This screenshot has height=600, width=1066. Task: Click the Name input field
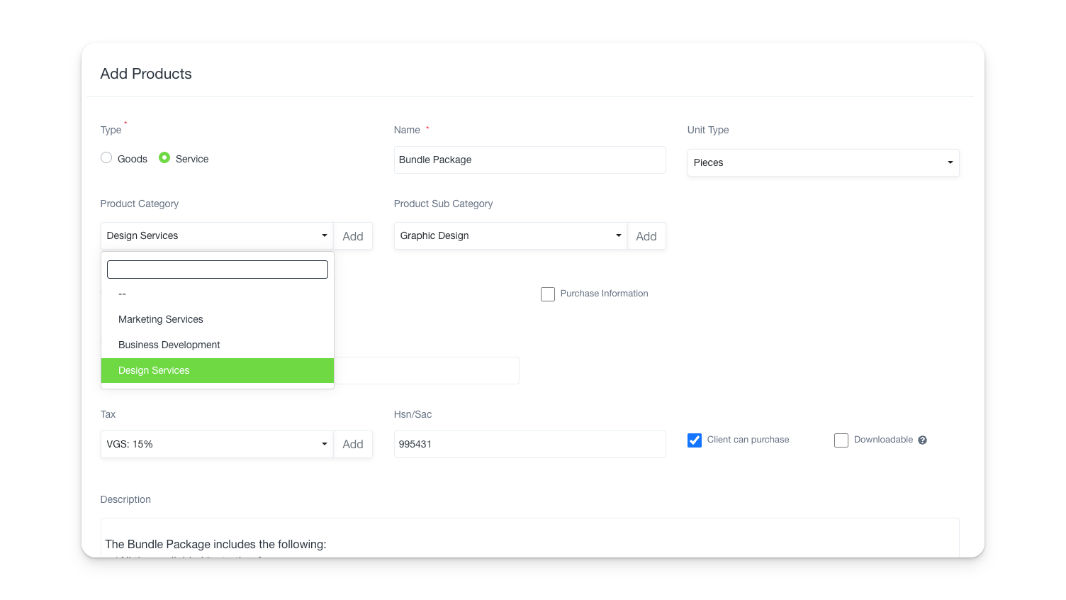pyautogui.click(x=529, y=160)
